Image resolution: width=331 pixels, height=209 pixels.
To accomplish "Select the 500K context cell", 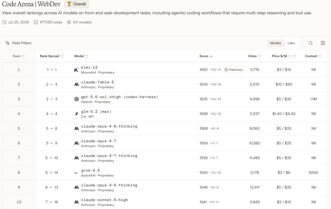I will tap(313, 173).
